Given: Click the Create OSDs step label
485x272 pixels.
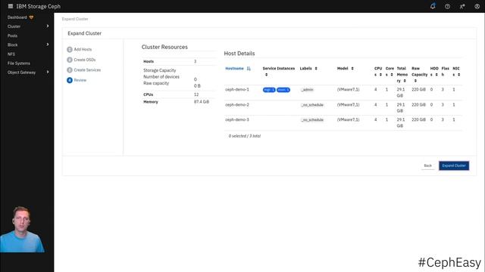Looking at the screenshot, I should (x=85, y=60).
